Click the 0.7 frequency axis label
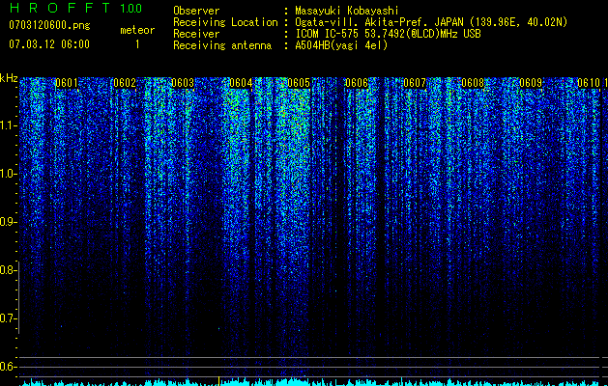The height and width of the screenshot is (386, 608). click(8, 318)
